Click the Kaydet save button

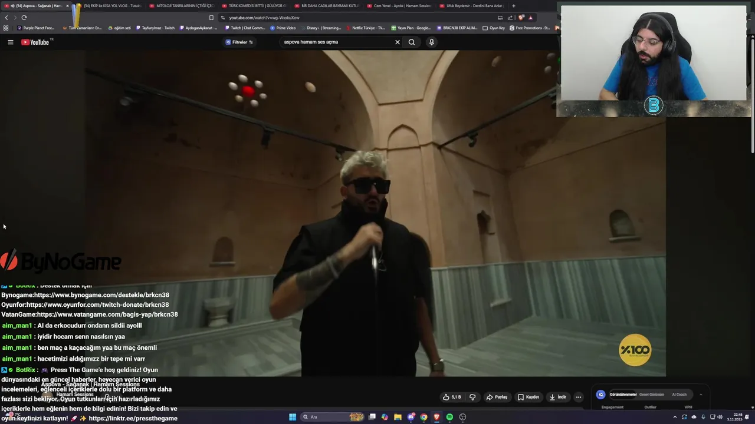click(528, 397)
